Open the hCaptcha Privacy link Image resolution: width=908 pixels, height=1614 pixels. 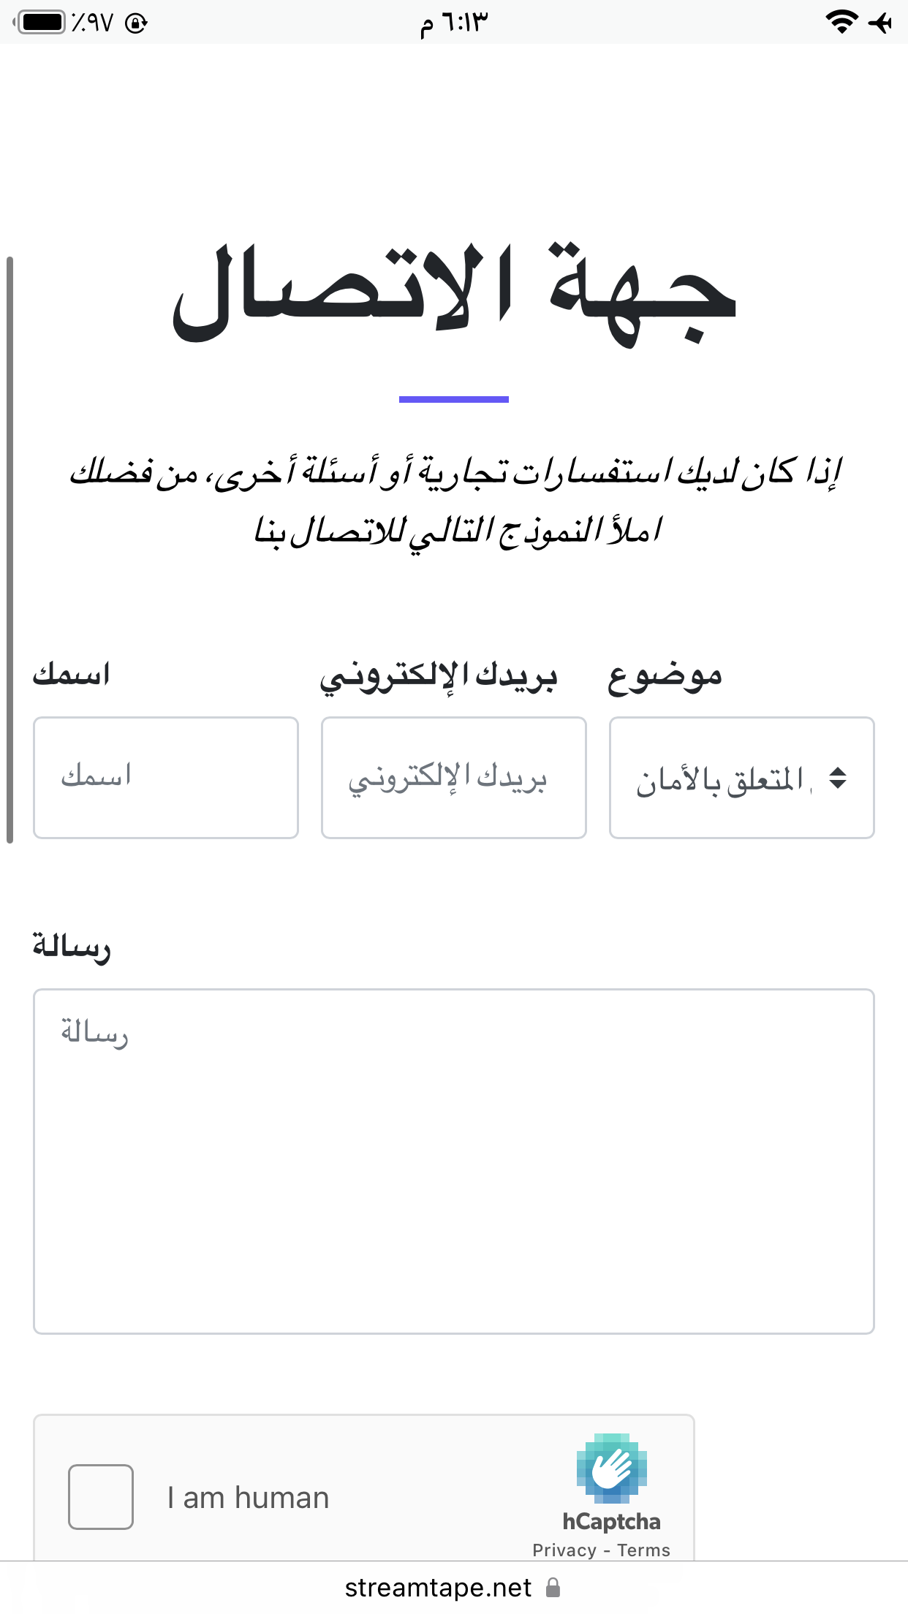coord(564,1550)
